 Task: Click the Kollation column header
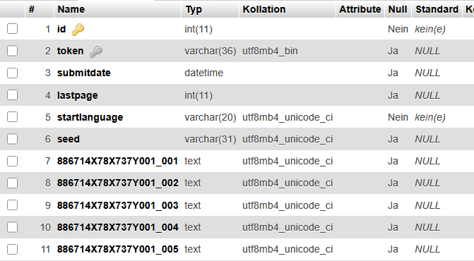click(264, 9)
